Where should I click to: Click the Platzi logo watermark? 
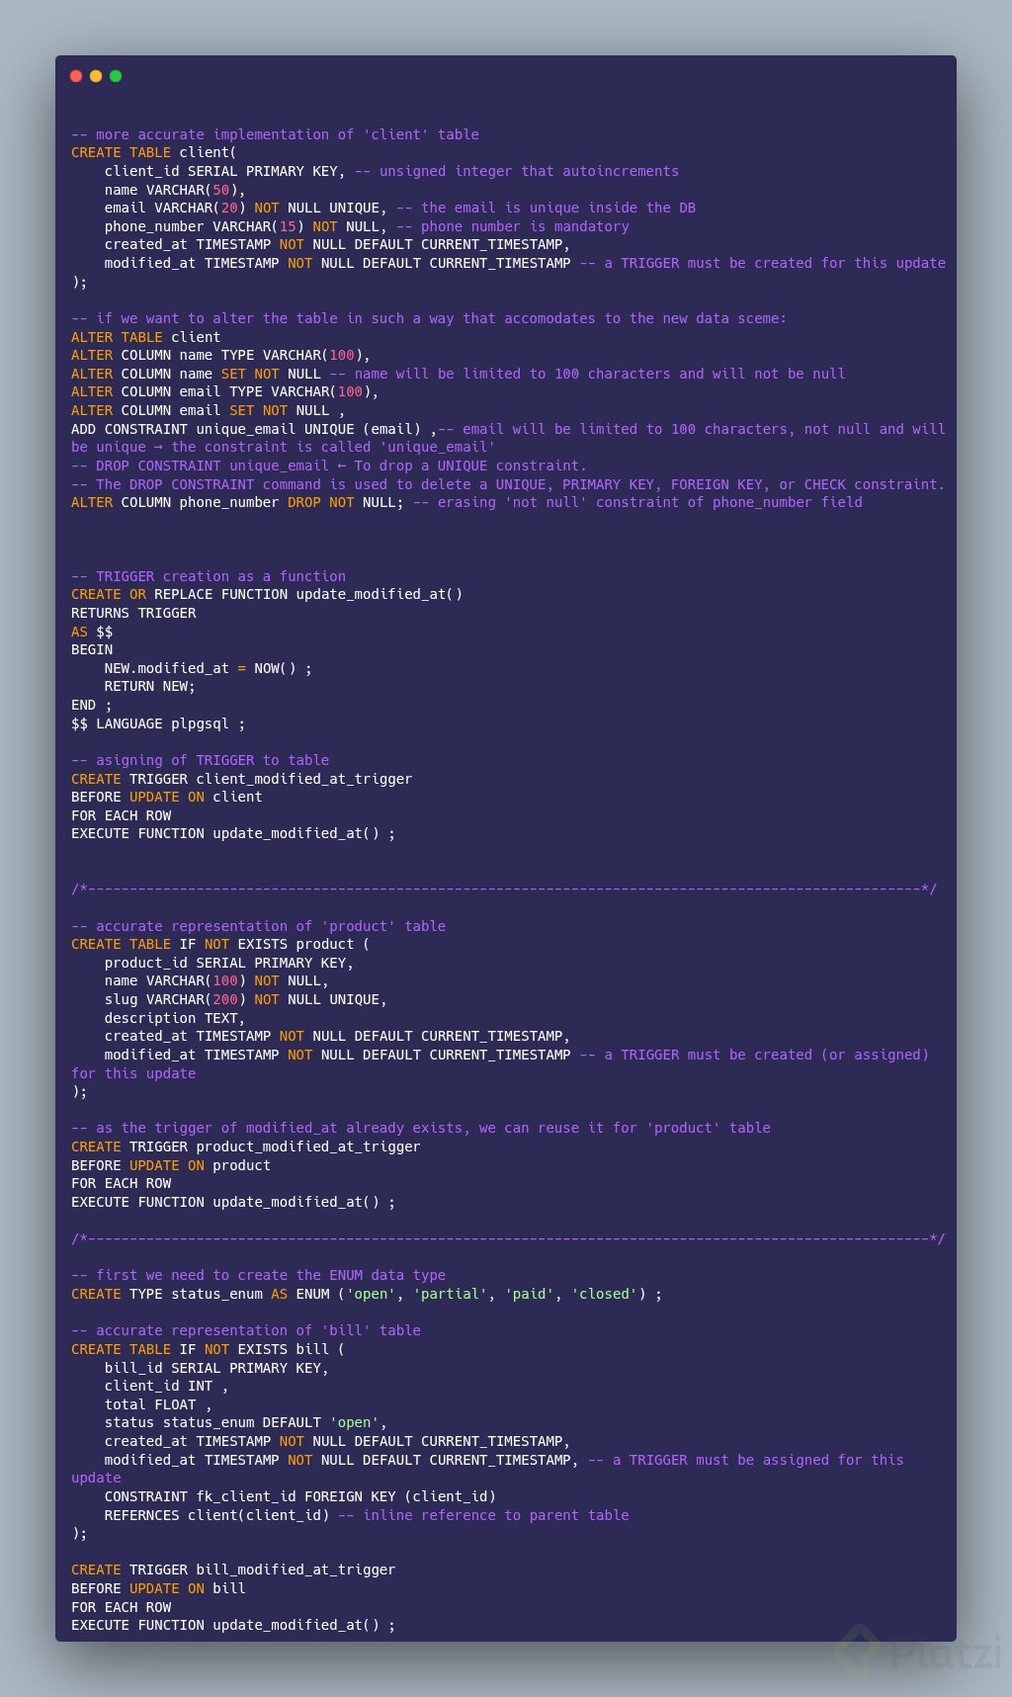(918, 1652)
